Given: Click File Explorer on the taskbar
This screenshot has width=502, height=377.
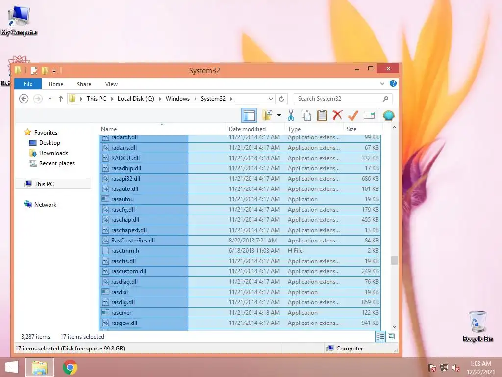Looking at the screenshot, I should [x=40, y=367].
